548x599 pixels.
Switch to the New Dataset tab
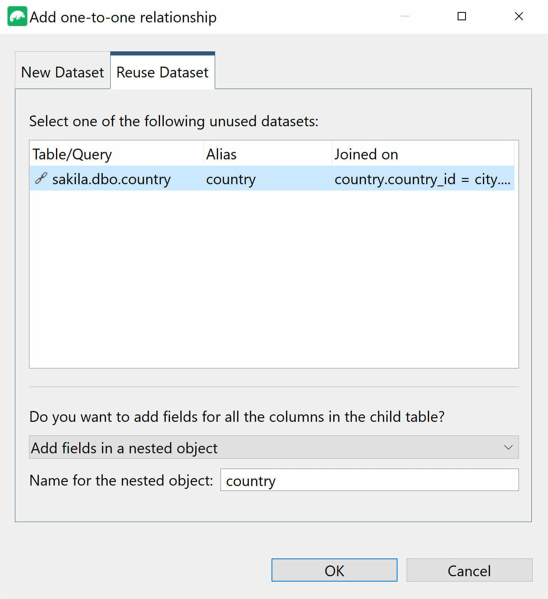[x=63, y=72]
